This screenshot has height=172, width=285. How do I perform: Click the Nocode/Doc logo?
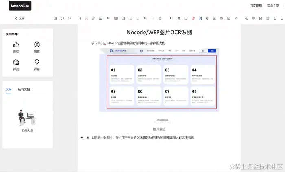point(20,6)
